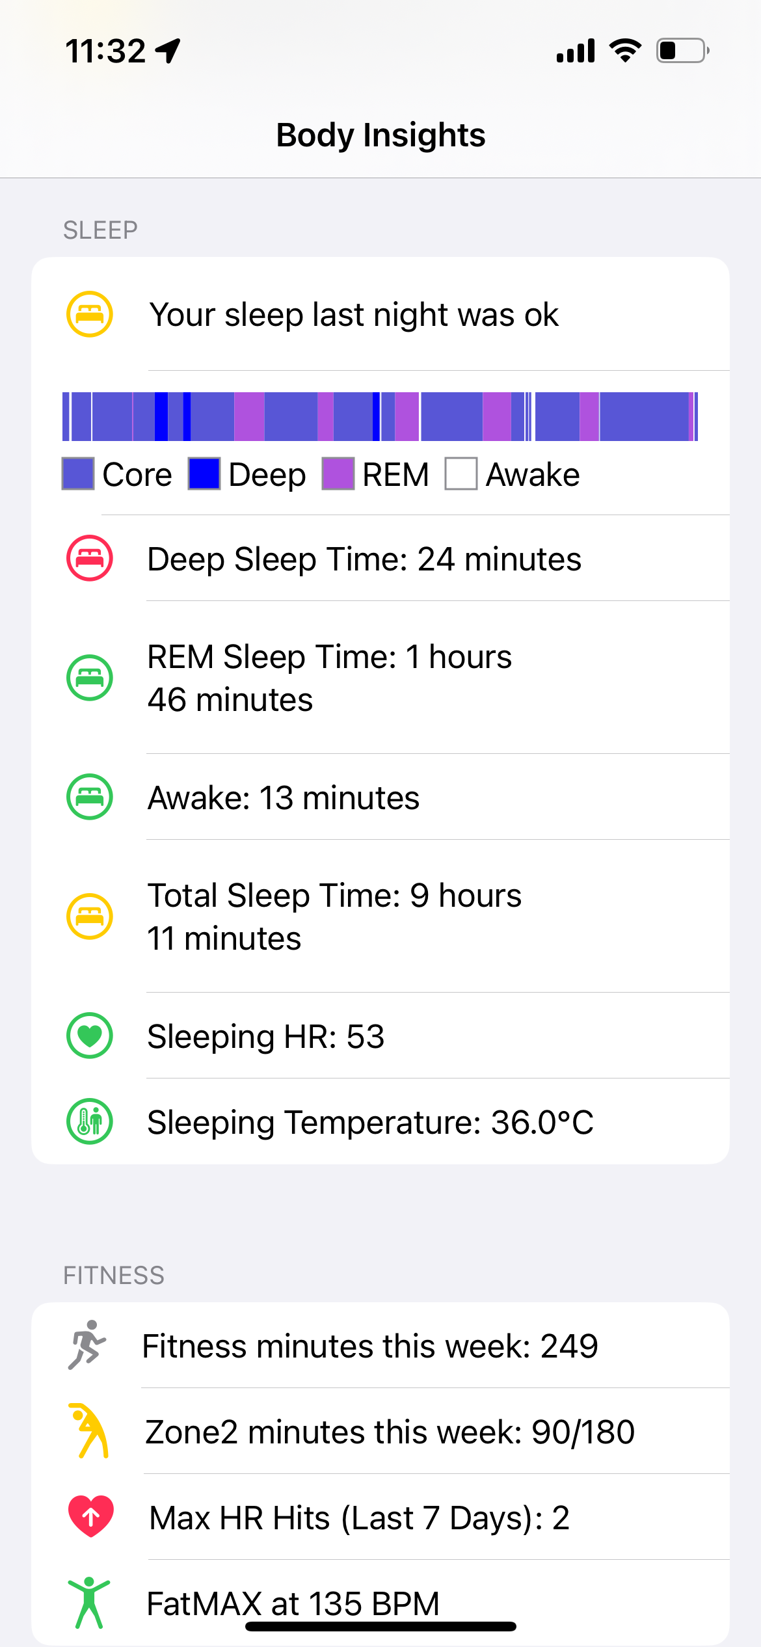Tap the red Deep Sleep bed icon
This screenshot has height=1647, width=761.
90,558
